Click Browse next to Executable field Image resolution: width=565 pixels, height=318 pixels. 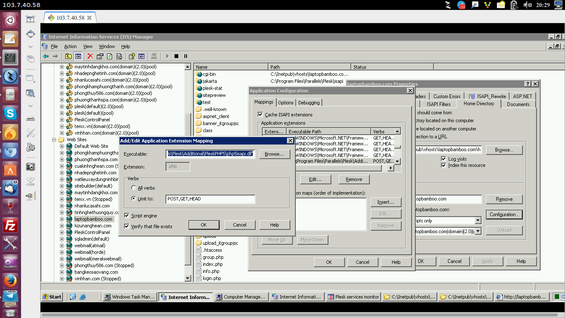point(275,154)
